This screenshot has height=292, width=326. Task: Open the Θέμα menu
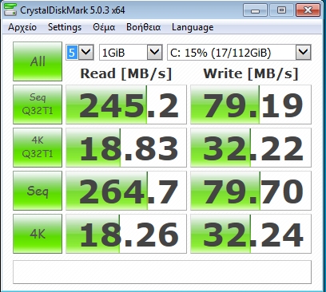click(x=104, y=27)
